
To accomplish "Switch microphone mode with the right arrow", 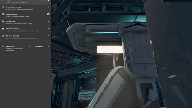I will 48,46.
